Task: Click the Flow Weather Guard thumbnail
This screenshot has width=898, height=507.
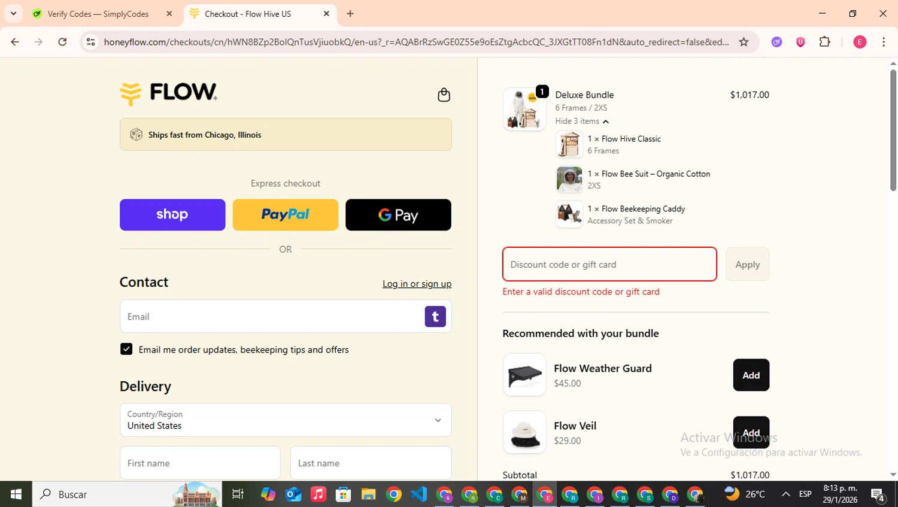Action: click(524, 375)
